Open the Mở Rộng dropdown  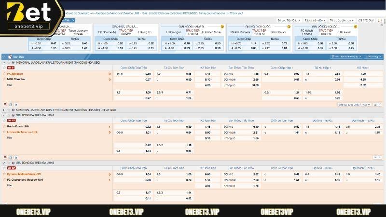(x=373, y=57)
